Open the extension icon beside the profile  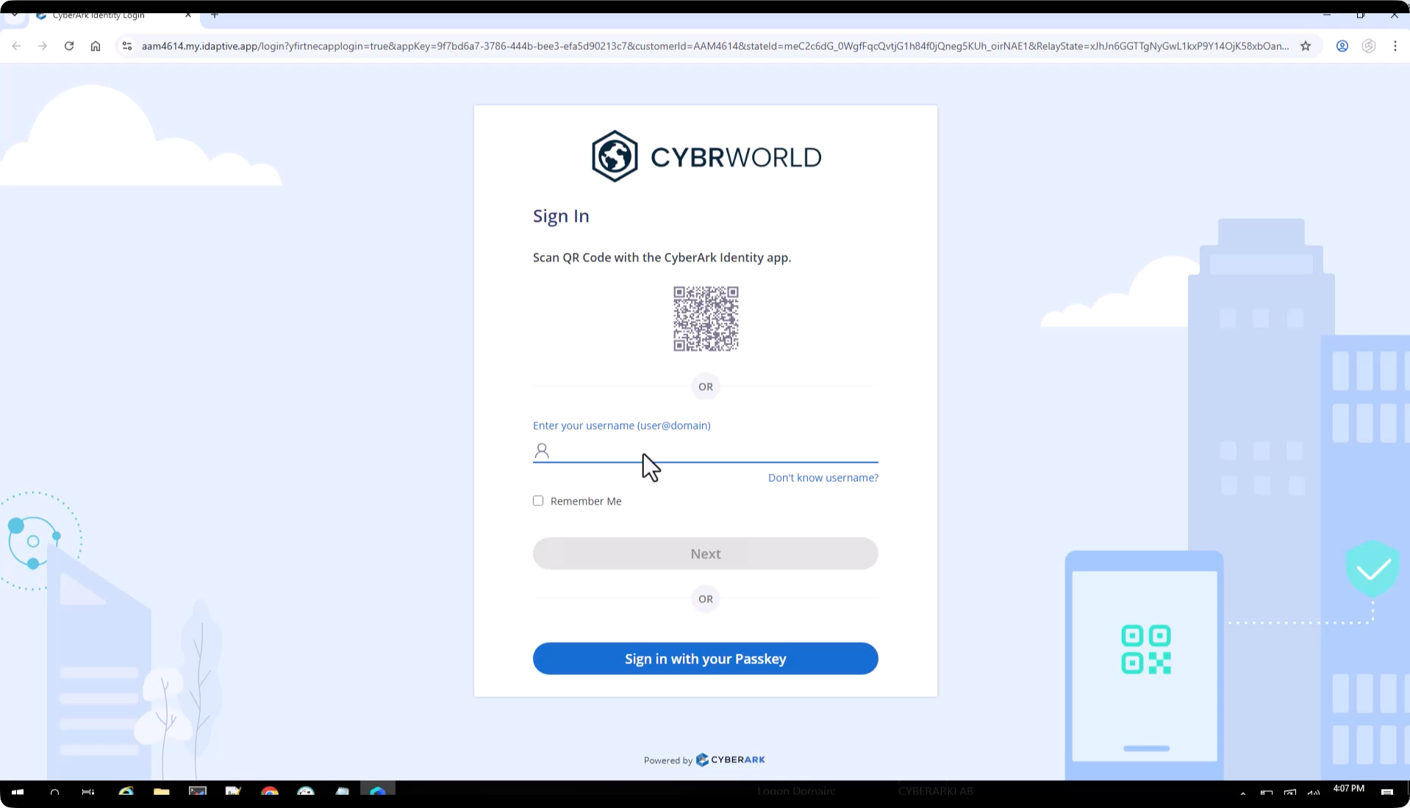coord(1369,46)
